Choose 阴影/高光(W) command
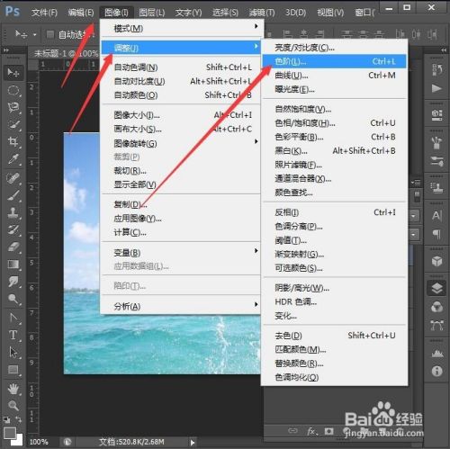The width and height of the screenshot is (450, 449). tap(335, 288)
